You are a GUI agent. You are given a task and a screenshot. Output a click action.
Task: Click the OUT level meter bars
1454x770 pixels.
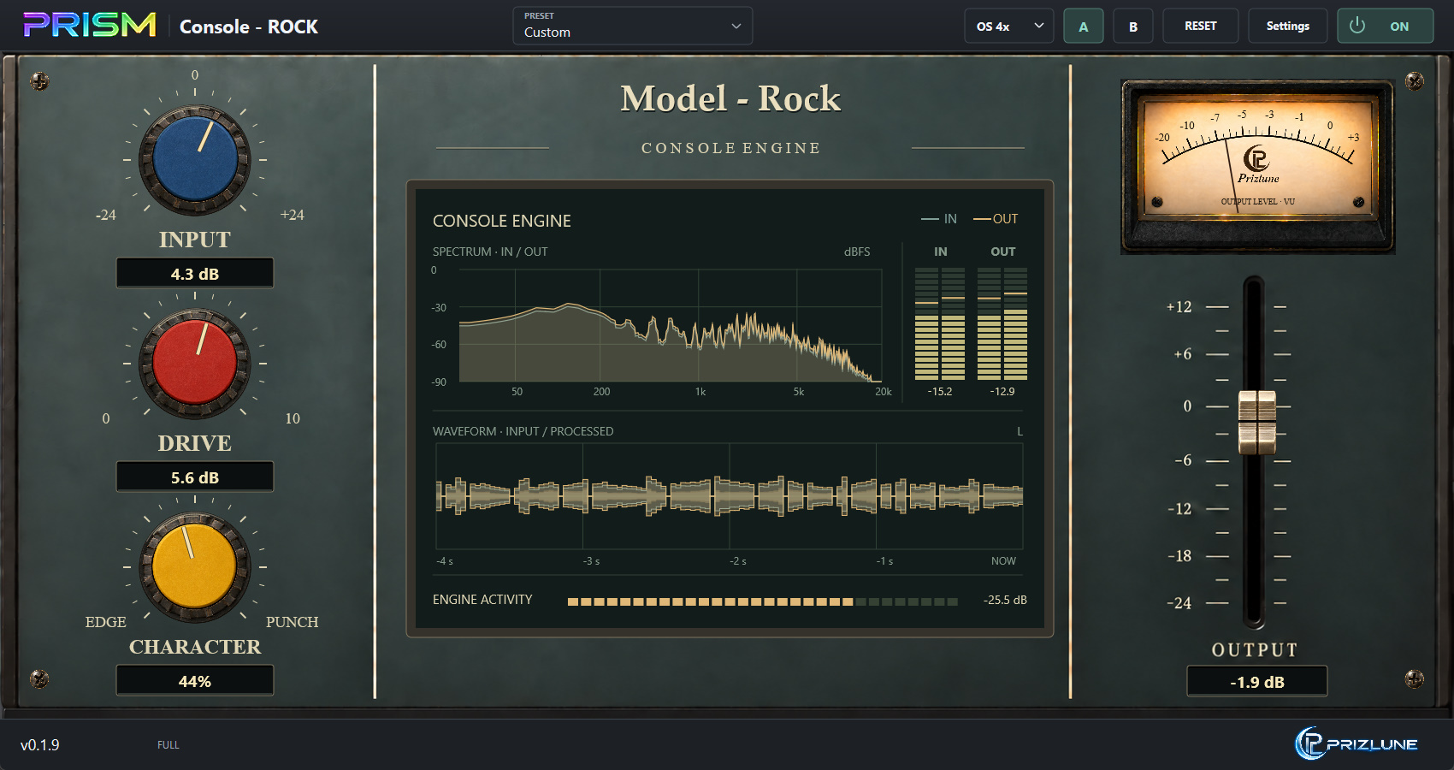[x=1002, y=323]
